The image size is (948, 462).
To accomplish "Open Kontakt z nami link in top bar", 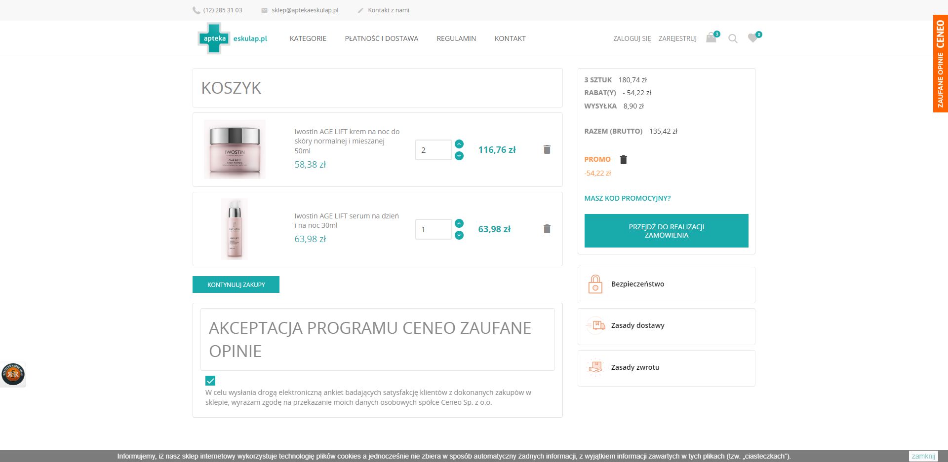I will (x=389, y=10).
